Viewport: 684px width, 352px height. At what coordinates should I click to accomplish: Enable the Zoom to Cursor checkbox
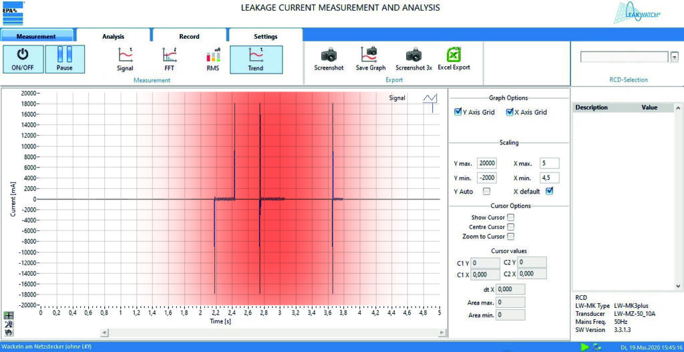(x=510, y=236)
